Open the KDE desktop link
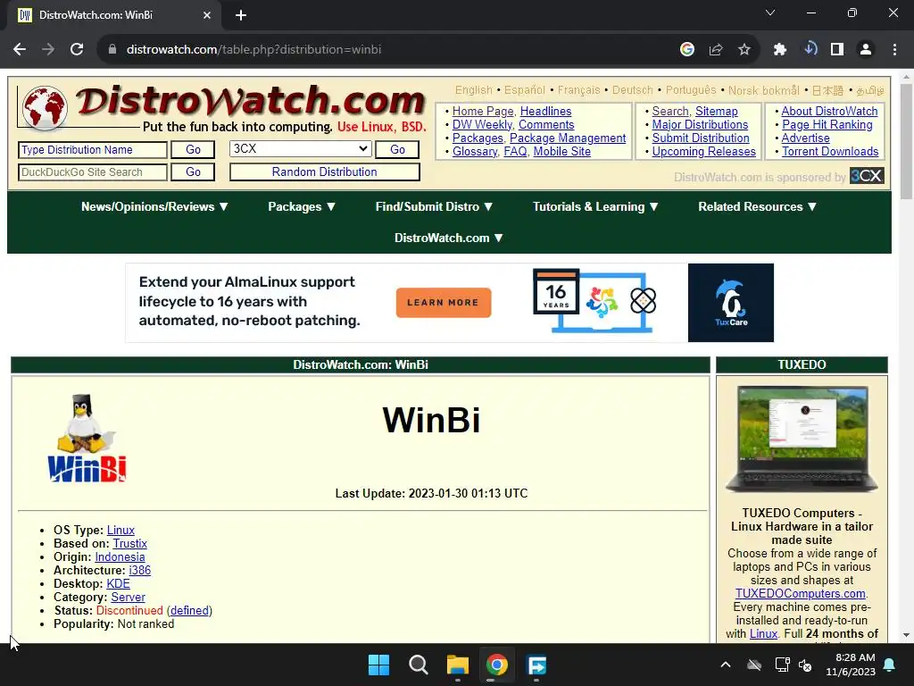 [x=119, y=583]
